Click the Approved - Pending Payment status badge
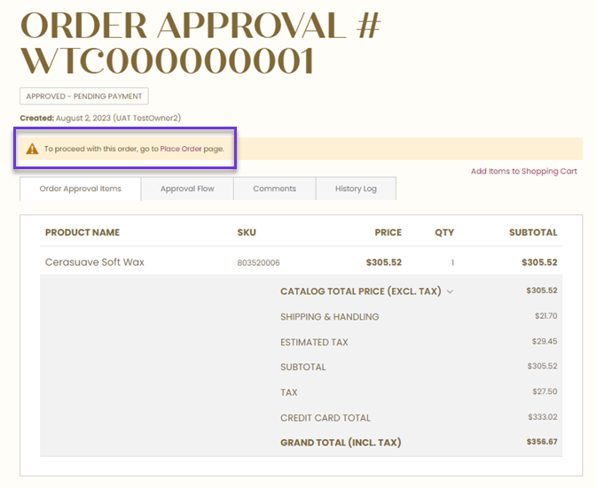Image resolution: width=596 pixels, height=488 pixels. tap(84, 96)
